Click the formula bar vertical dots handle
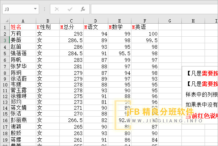The image size is (218, 146). click(x=45, y=9)
